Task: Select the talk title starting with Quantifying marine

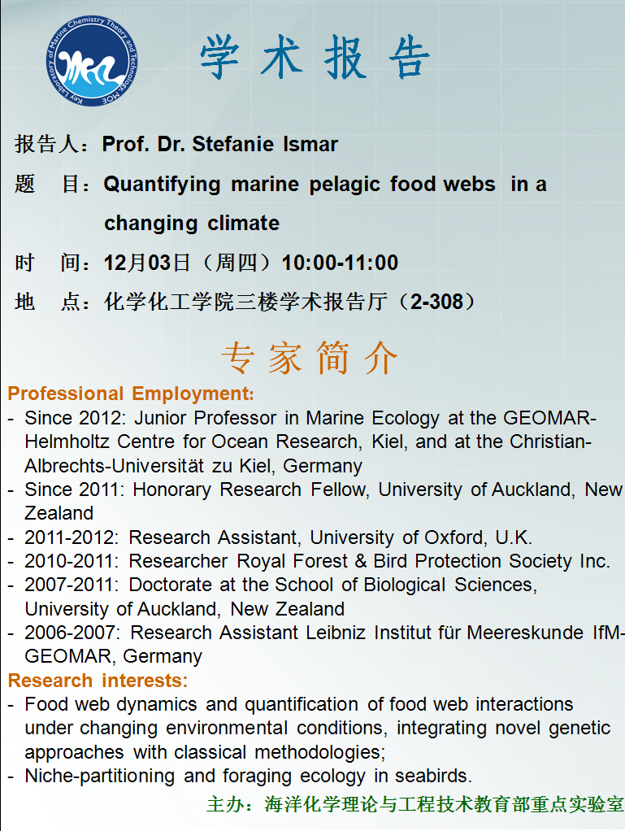Action: click(x=324, y=185)
